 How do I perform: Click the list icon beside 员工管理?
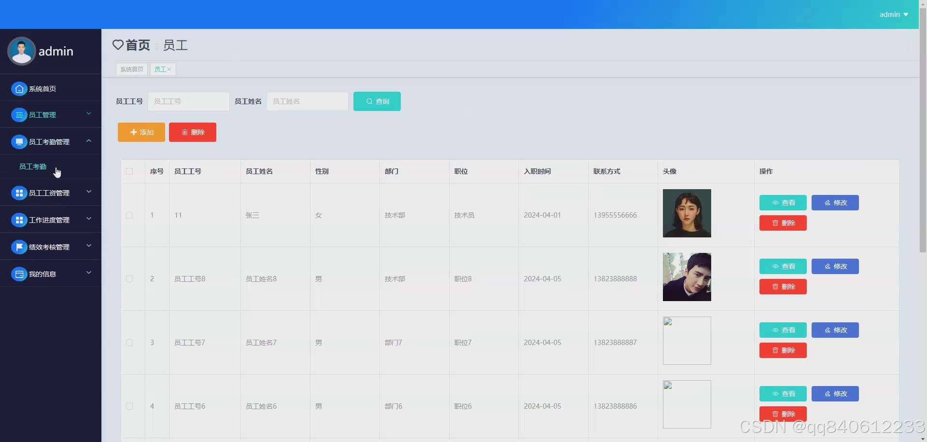19,115
